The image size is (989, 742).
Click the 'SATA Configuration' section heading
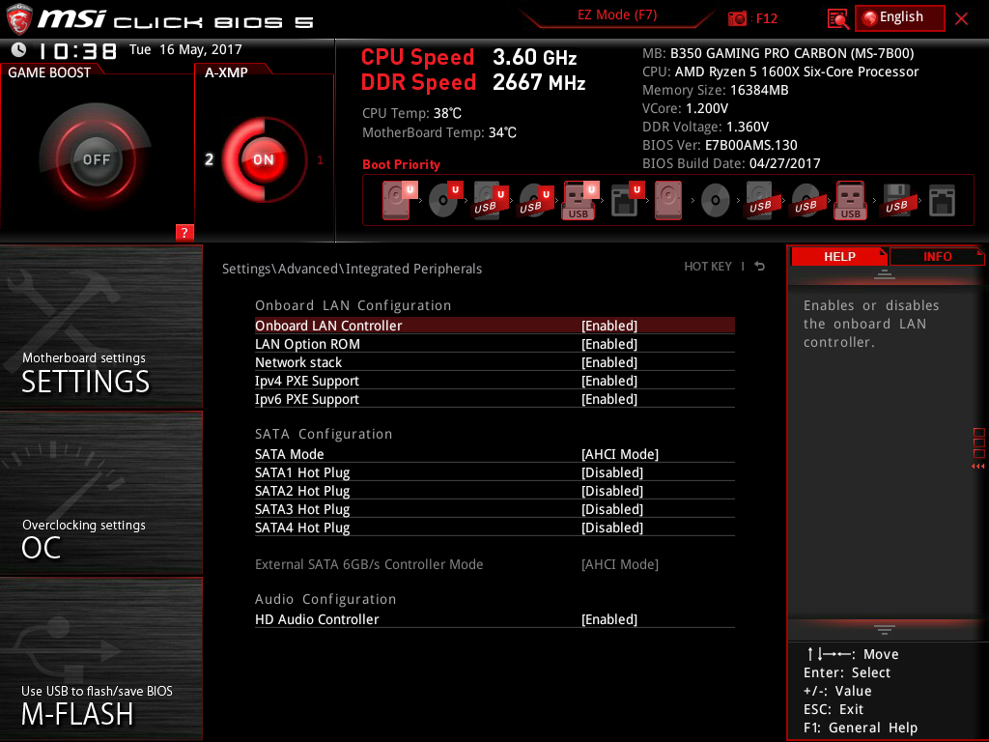324,434
